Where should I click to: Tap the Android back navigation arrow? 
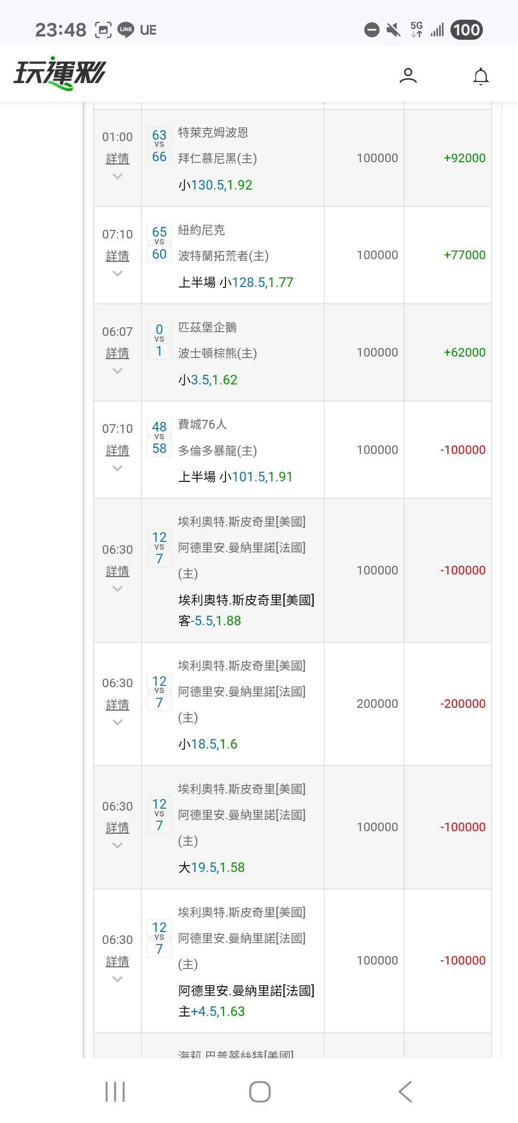(x=405, y=1092)
